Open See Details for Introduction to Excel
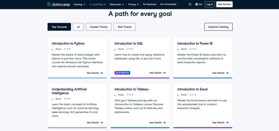The width and height of the screenshot is (279, 131). [220, 123]
